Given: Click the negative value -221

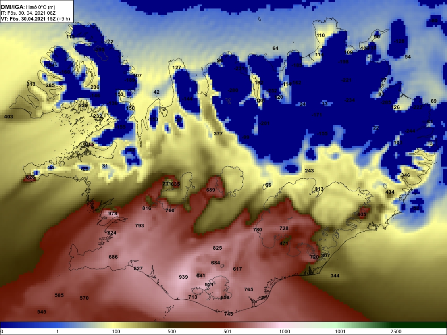Looking at the screenshot, I should [346, 80].
